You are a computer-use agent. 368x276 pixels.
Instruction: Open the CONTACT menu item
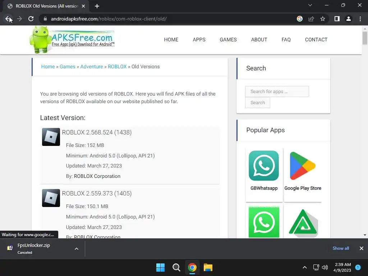coord(316,40)
